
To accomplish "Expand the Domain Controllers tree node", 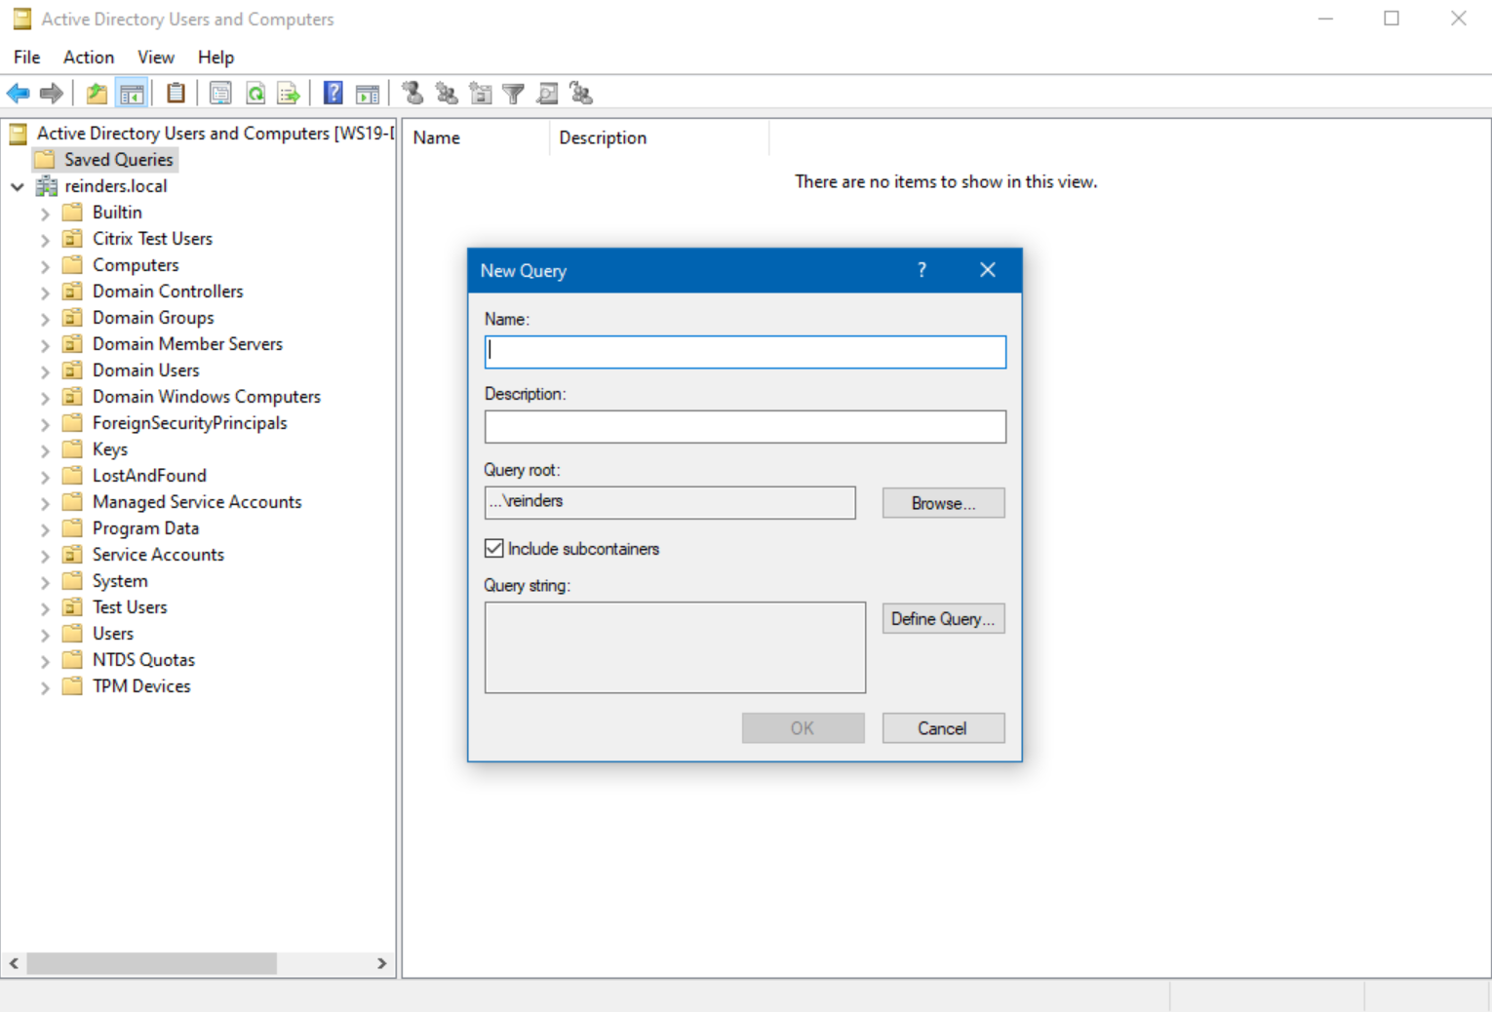I will coord(45,292).
